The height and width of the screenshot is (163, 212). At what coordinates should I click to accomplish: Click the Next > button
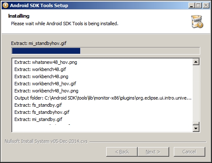click(153, 152)
